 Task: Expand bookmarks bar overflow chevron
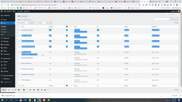coord(157,8)
